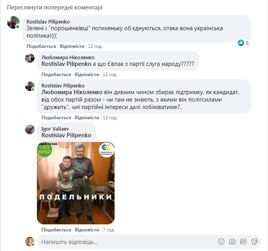268x251 pixels.
Task: Open Любомира Ніколенко's profile avatar
Action: coord(30,58)
